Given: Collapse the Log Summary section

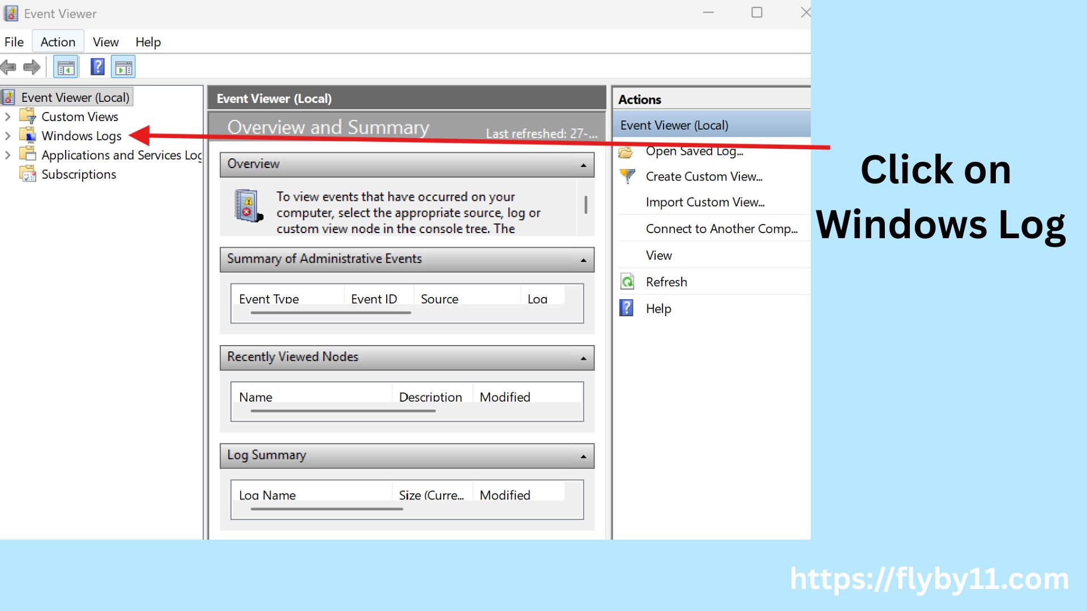Looking at the screenshot, I should point(583,456).
